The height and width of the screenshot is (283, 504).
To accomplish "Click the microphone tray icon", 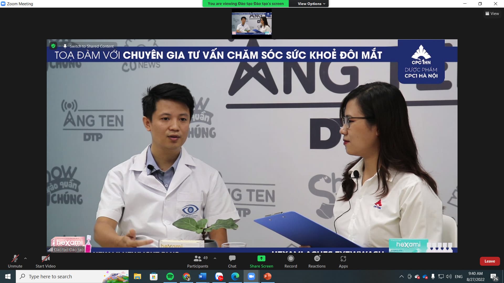I will 433,276.
